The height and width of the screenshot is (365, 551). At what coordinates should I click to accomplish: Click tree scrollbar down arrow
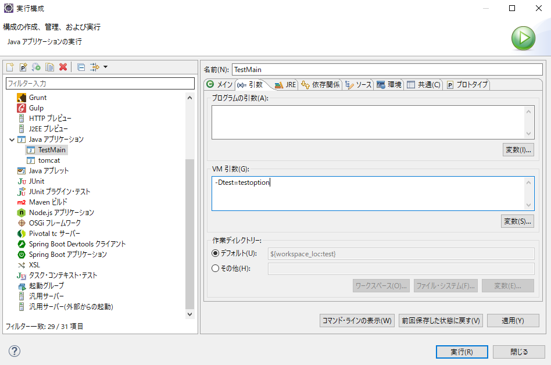pyautogui.click(x=189, y=314)
